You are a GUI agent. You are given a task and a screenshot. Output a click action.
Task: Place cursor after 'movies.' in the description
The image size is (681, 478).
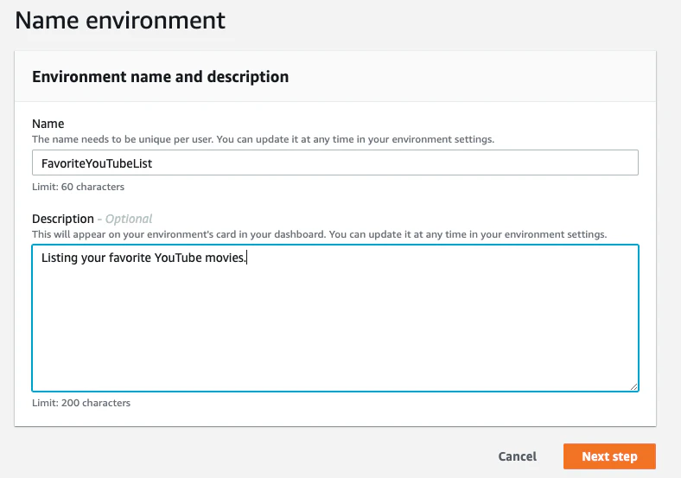tap(246, 258)
